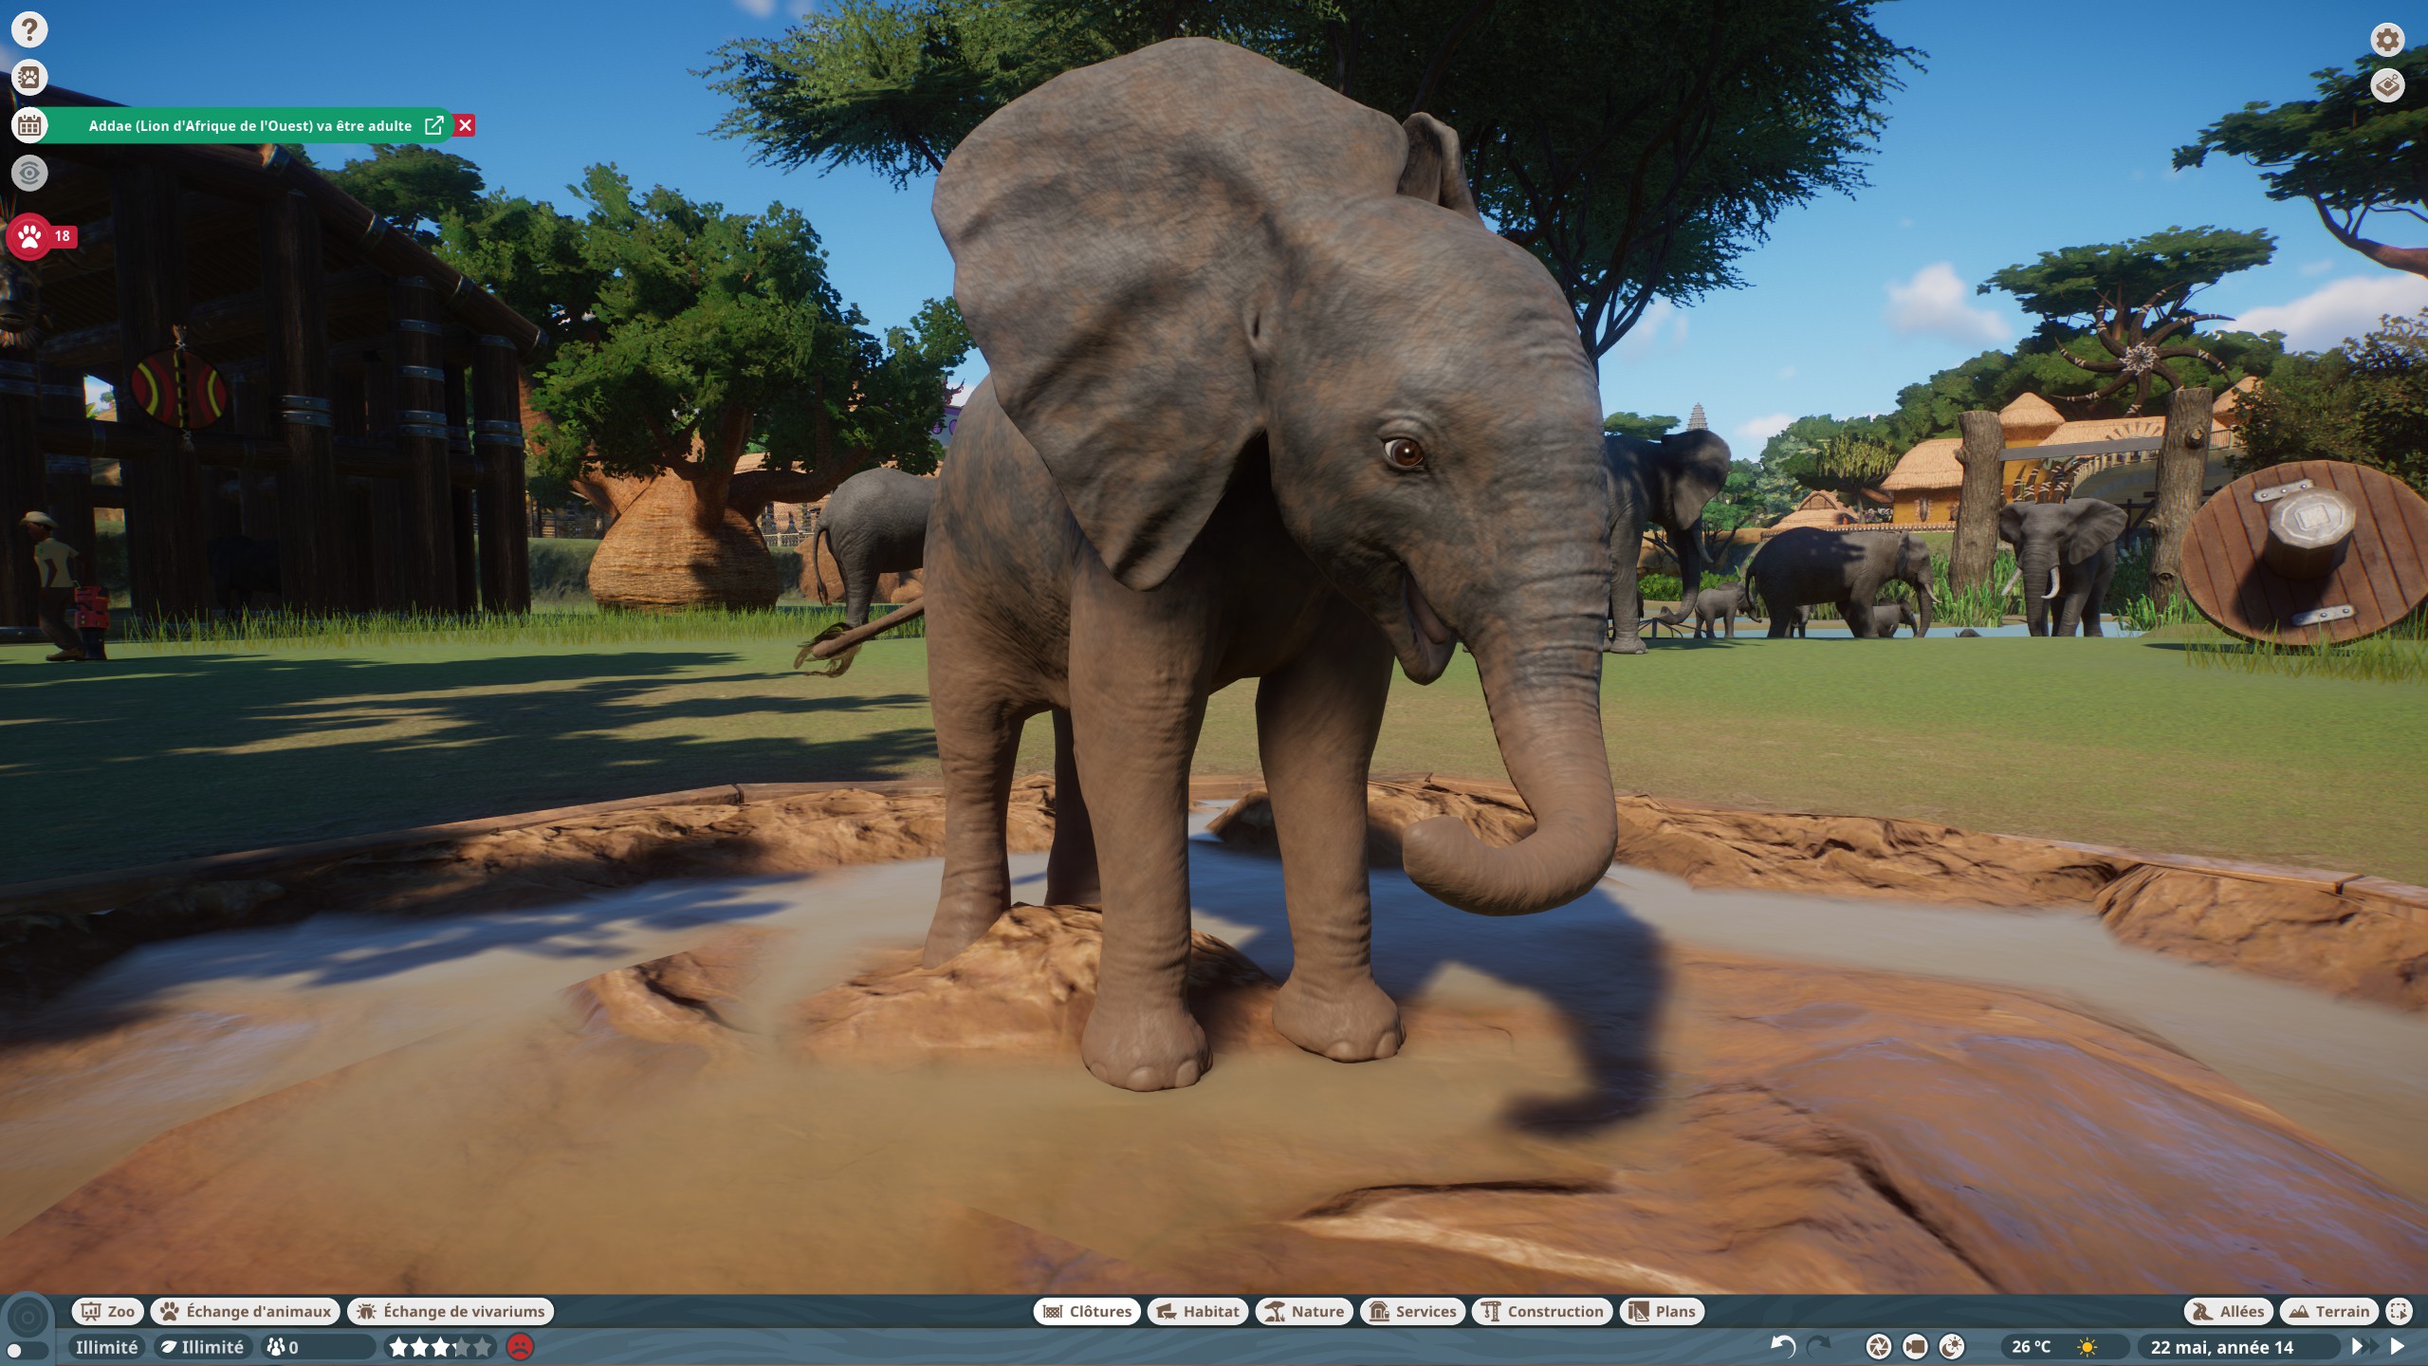Screen dimensions: 2428x1366
Task: Click the play normal speed button
Action: [x=2399, y=1347]
